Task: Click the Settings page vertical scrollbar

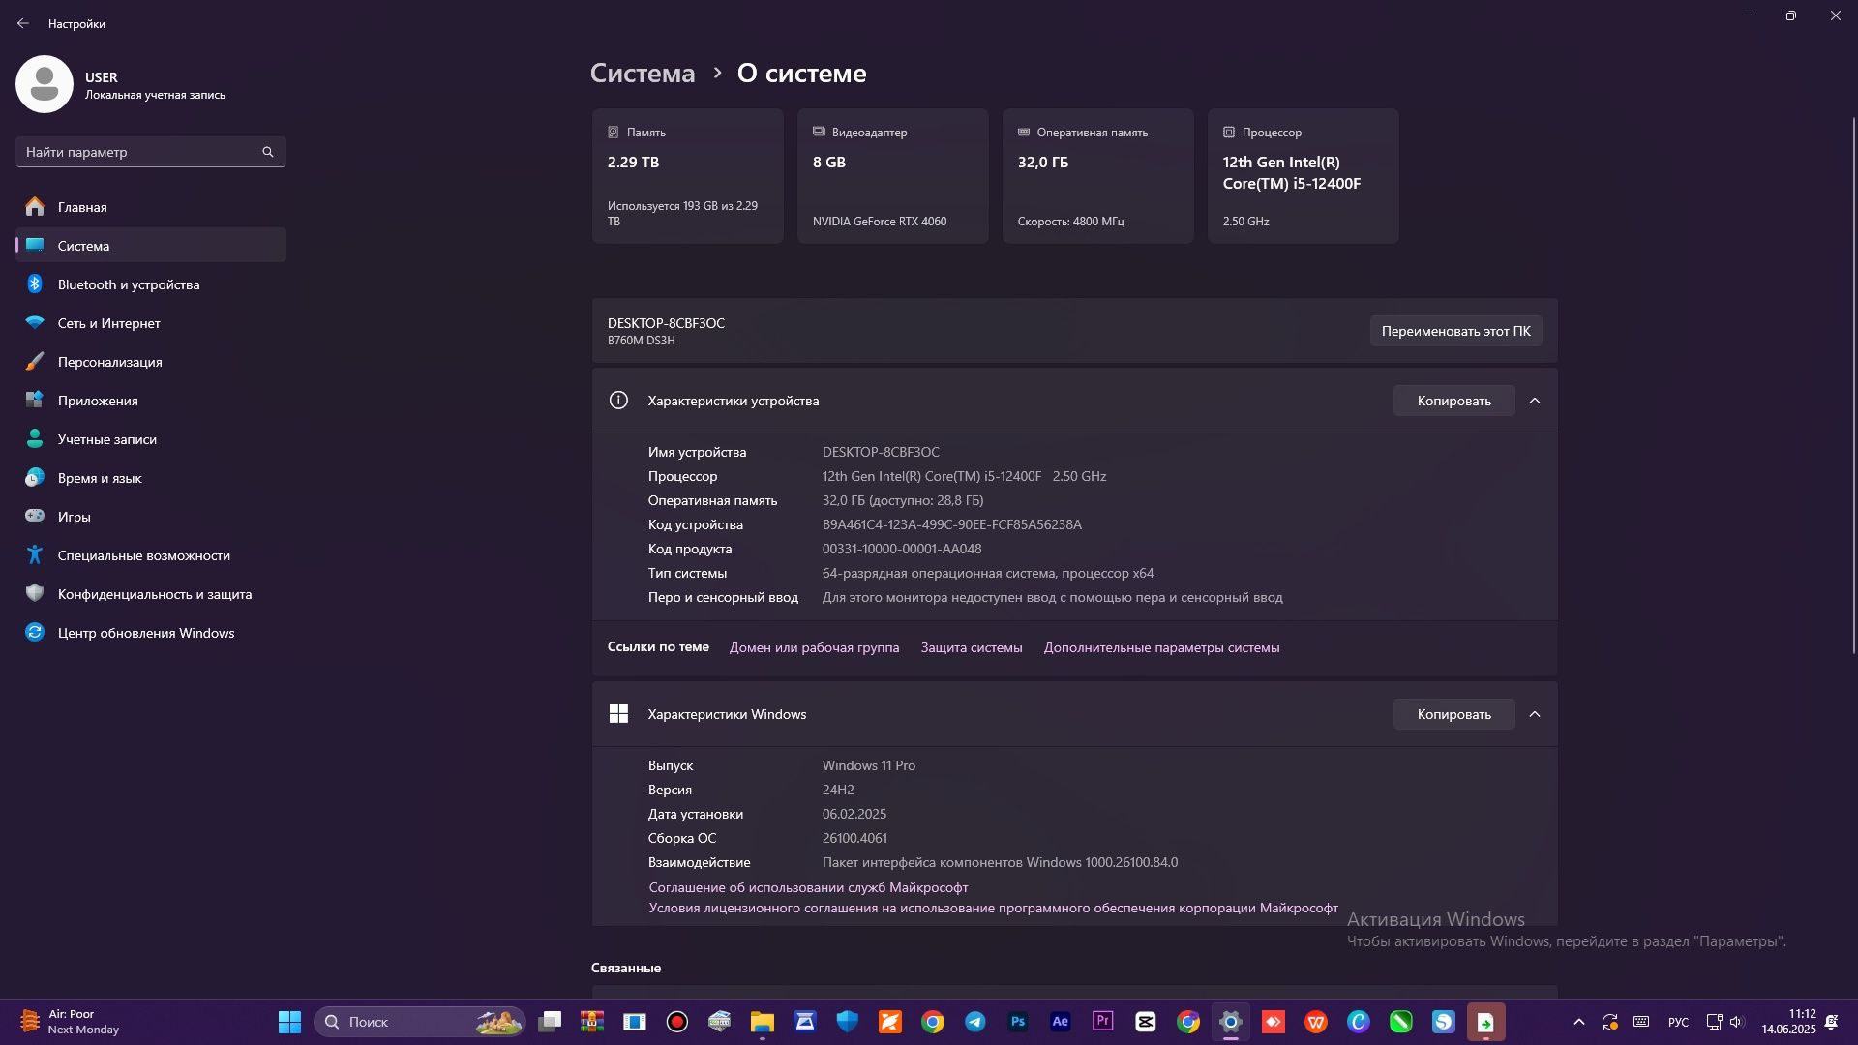Action: pyautogui.click(x=1854, y=385)
